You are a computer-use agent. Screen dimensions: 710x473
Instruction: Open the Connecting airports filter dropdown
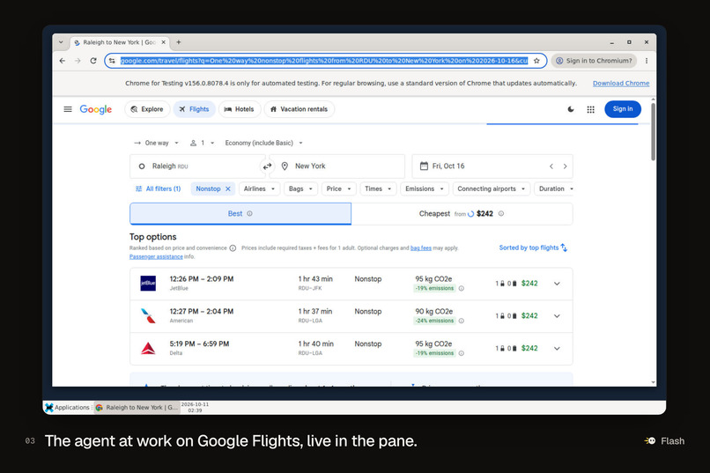[492, 188]
